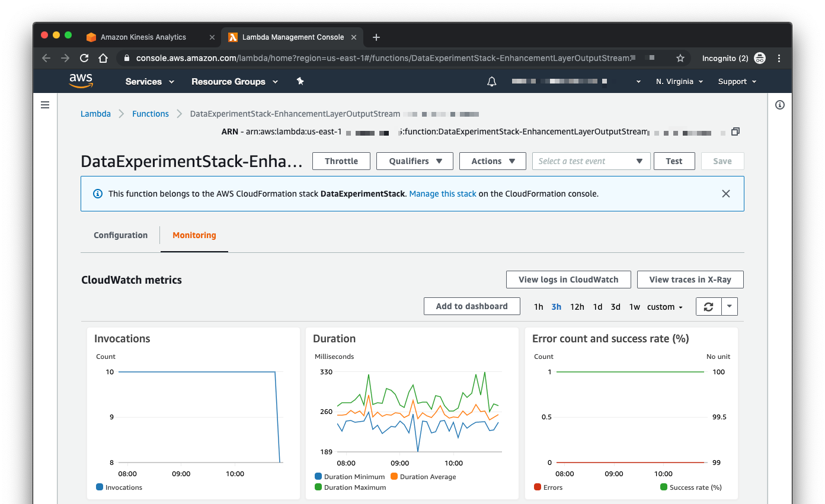The width and height of the screenshot is (825, 504).
Task: Switch to the Configuration tab
Action: click(120, 235)
